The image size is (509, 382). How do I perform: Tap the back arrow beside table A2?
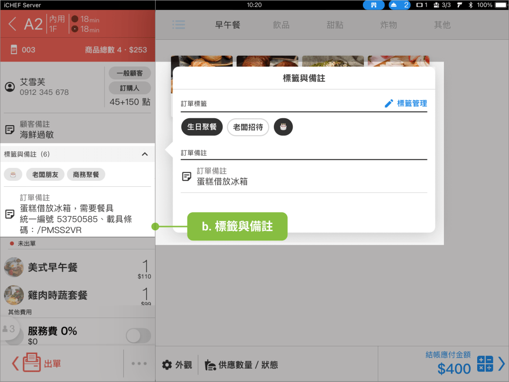click(x=13, y=24)
